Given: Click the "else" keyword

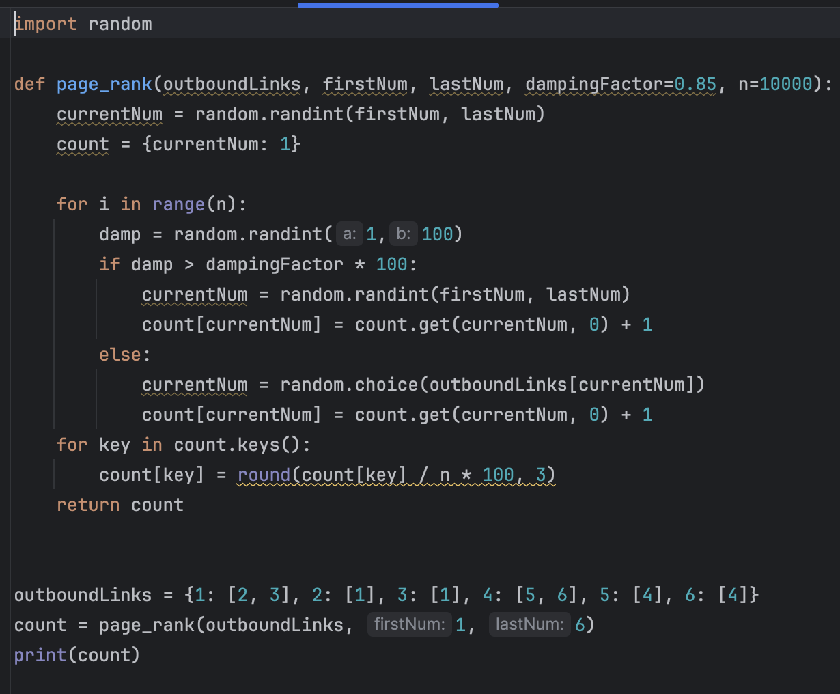Looking at the screenshot, I should (x=120, y=355).
